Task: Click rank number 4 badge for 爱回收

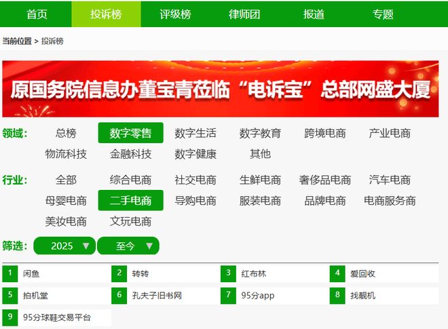Action: click(337, 274)
